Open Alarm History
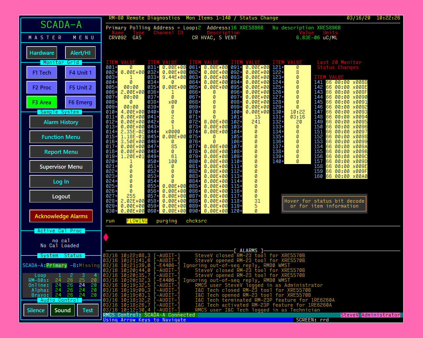423x338 pixels. [x=61, y=122]
